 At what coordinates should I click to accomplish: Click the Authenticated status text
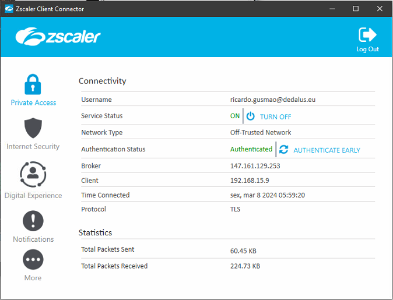click(251, 149)
